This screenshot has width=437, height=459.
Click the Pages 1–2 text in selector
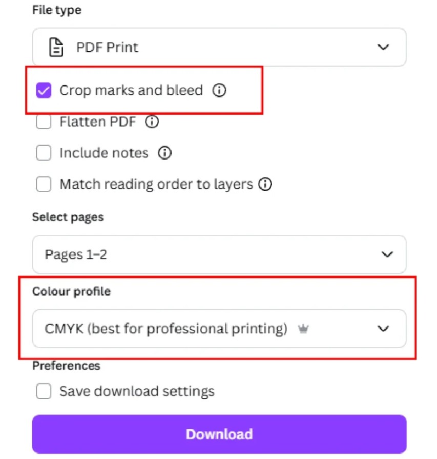(76, 254)
